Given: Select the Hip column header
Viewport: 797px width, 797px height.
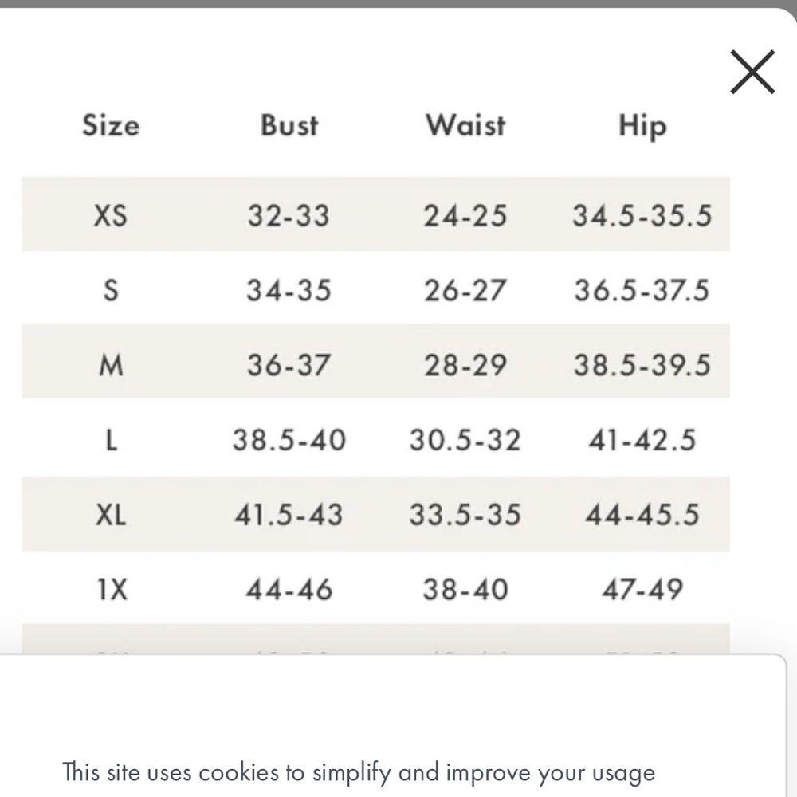Looking at the screenshot, I should click(x=642, y=126).
